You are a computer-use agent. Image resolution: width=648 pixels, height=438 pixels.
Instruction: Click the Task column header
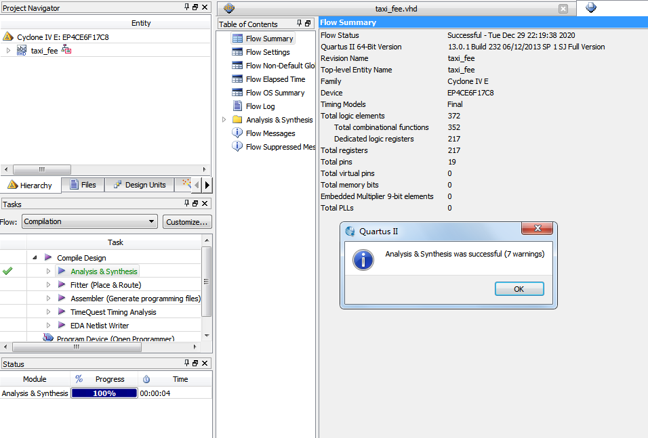[x=115, y=242]
